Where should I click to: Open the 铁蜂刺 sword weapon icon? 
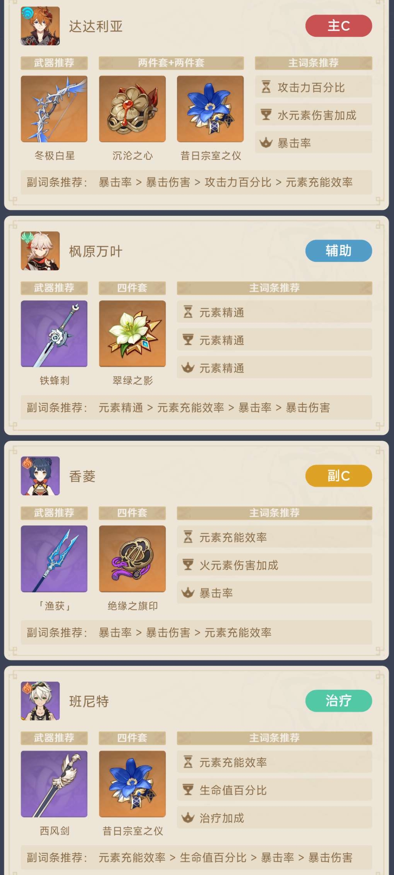tap(54, 334)
